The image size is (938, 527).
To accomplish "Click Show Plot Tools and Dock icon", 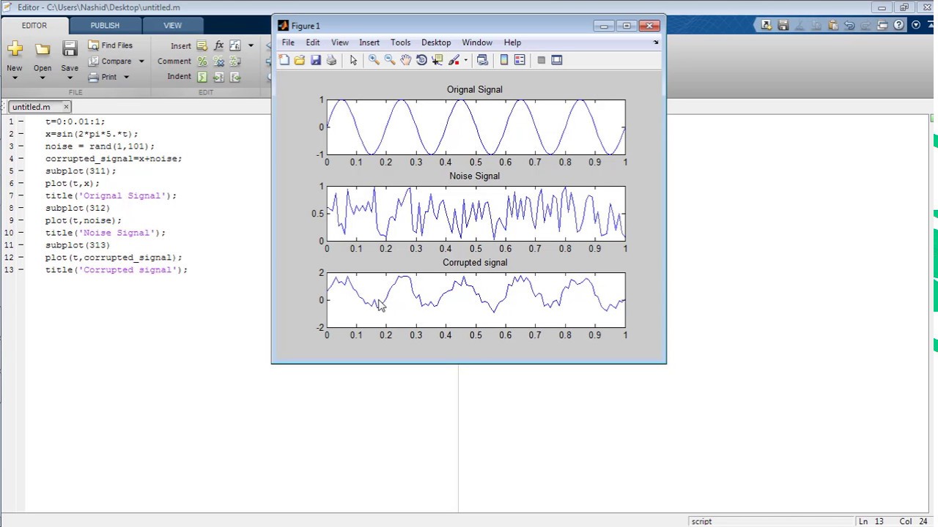I will [x=557, y=60].
